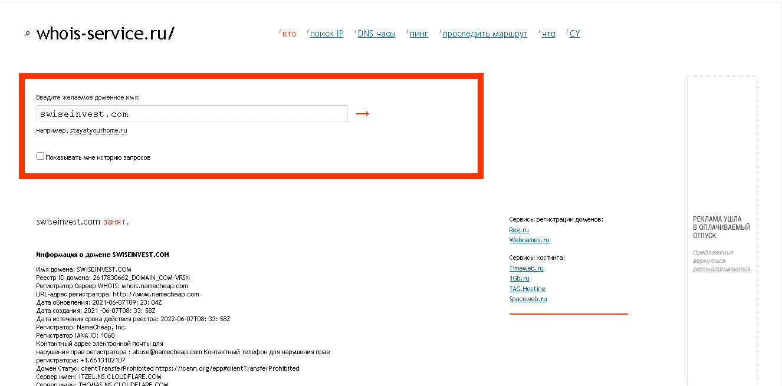Screen dimensions: 782x386
Task: Go to 'поиск IP' menu item
Action: 326,34
